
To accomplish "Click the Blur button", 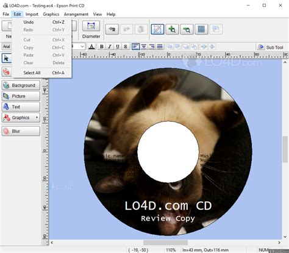I will pos(21,131).
